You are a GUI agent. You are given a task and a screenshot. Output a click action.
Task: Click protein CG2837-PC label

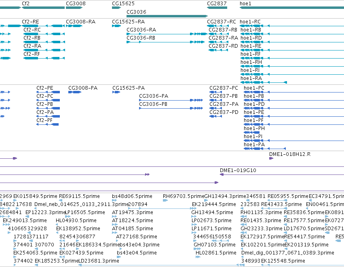[224, 88]
